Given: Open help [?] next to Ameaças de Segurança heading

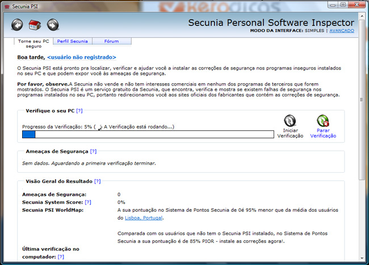Looking at the screenshot, I should (x=93, y=151).
